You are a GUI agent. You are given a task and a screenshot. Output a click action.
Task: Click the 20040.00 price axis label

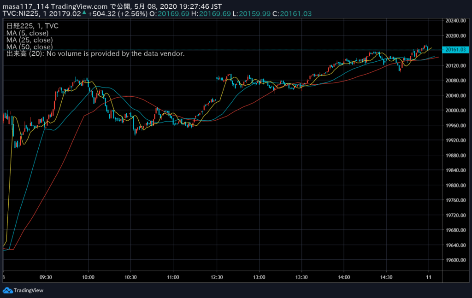pos(455,96)
